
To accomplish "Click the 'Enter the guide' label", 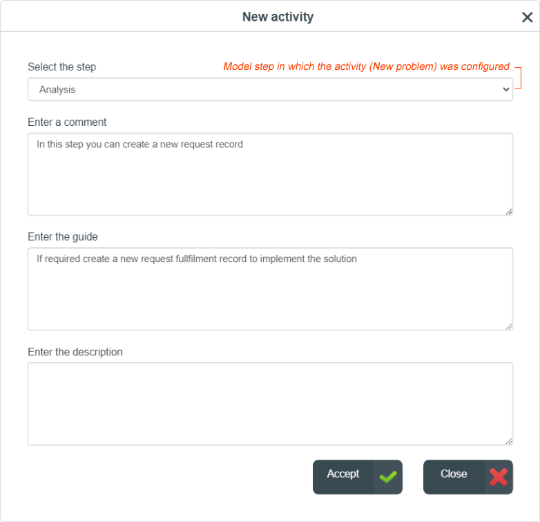I will [x=63, y=237].
